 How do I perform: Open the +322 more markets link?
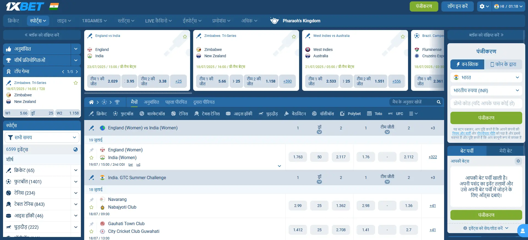click(433, 157)
